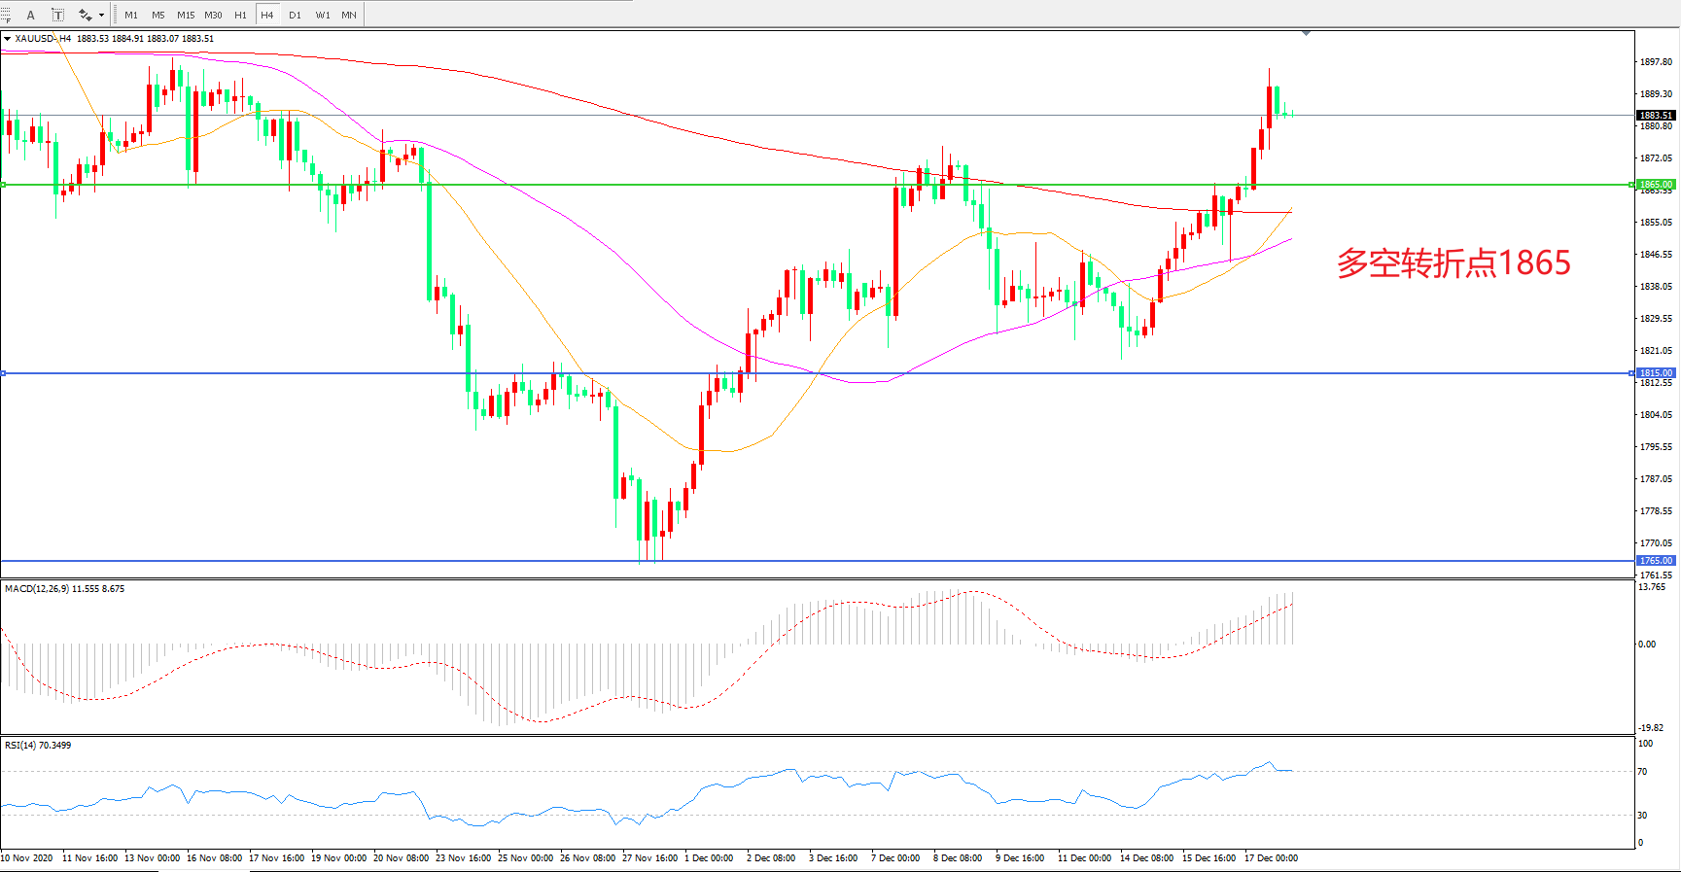1681x872 pixels.
Task: Switch to M15 timeframe
Action: pyautogui.click(x=186, y=15)
